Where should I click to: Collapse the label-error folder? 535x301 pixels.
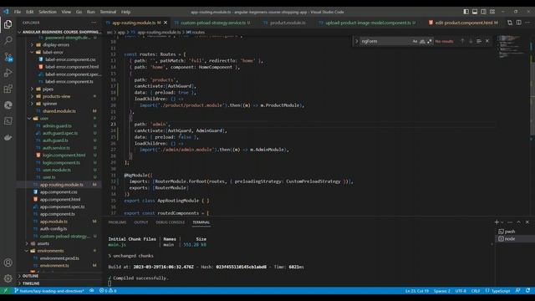(53, 52)
